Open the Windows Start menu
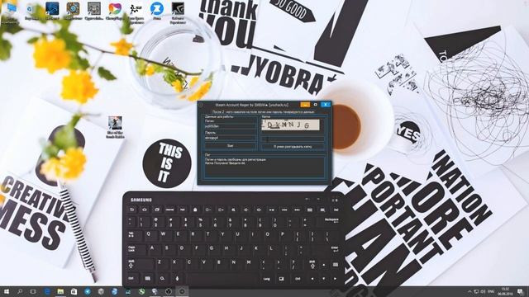 click(6, 291)
